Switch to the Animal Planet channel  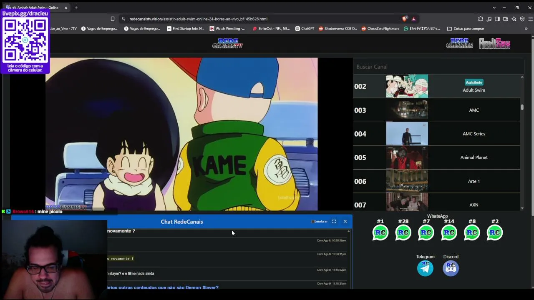(436, 157)
